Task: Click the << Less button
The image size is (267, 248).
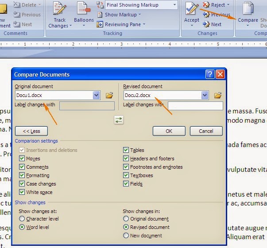Action: point(31,131)
